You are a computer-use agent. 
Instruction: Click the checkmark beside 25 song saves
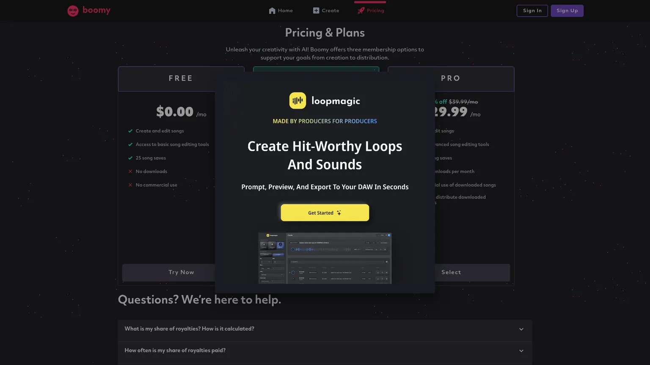(x=130, y=158)
